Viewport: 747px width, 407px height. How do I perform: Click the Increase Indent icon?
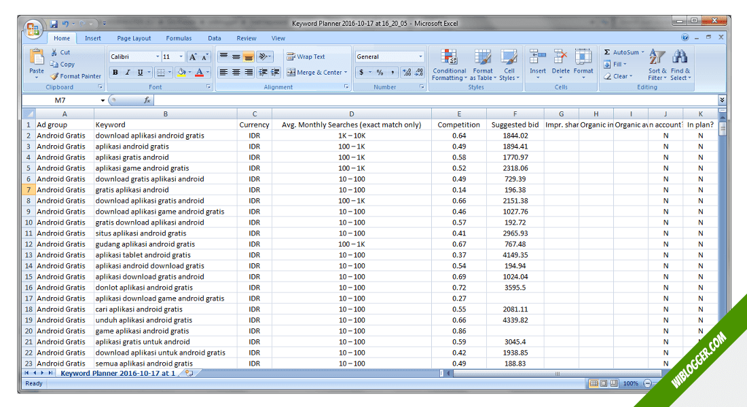click(275, 73)
